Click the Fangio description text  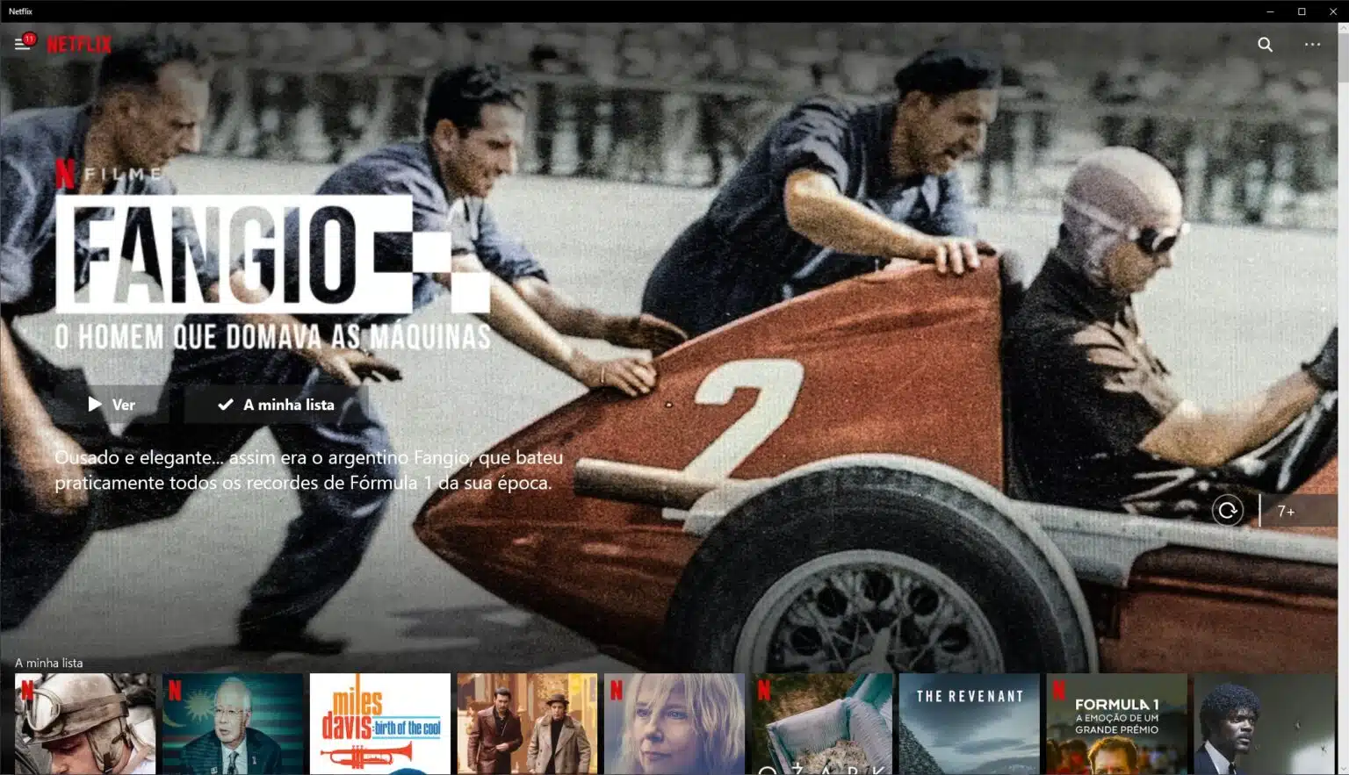click(309, 470)
